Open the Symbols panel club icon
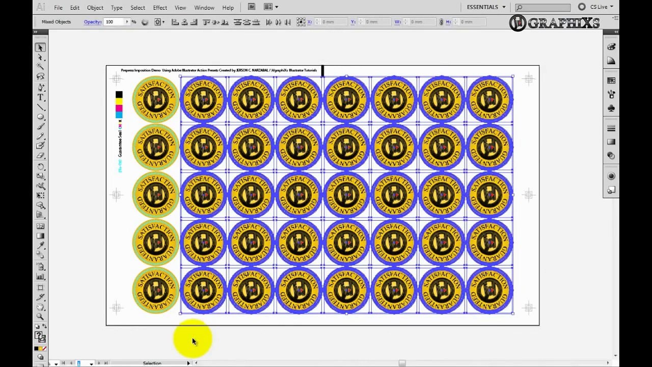The height and width of the screenshot is (367, 652). (611, 109)
